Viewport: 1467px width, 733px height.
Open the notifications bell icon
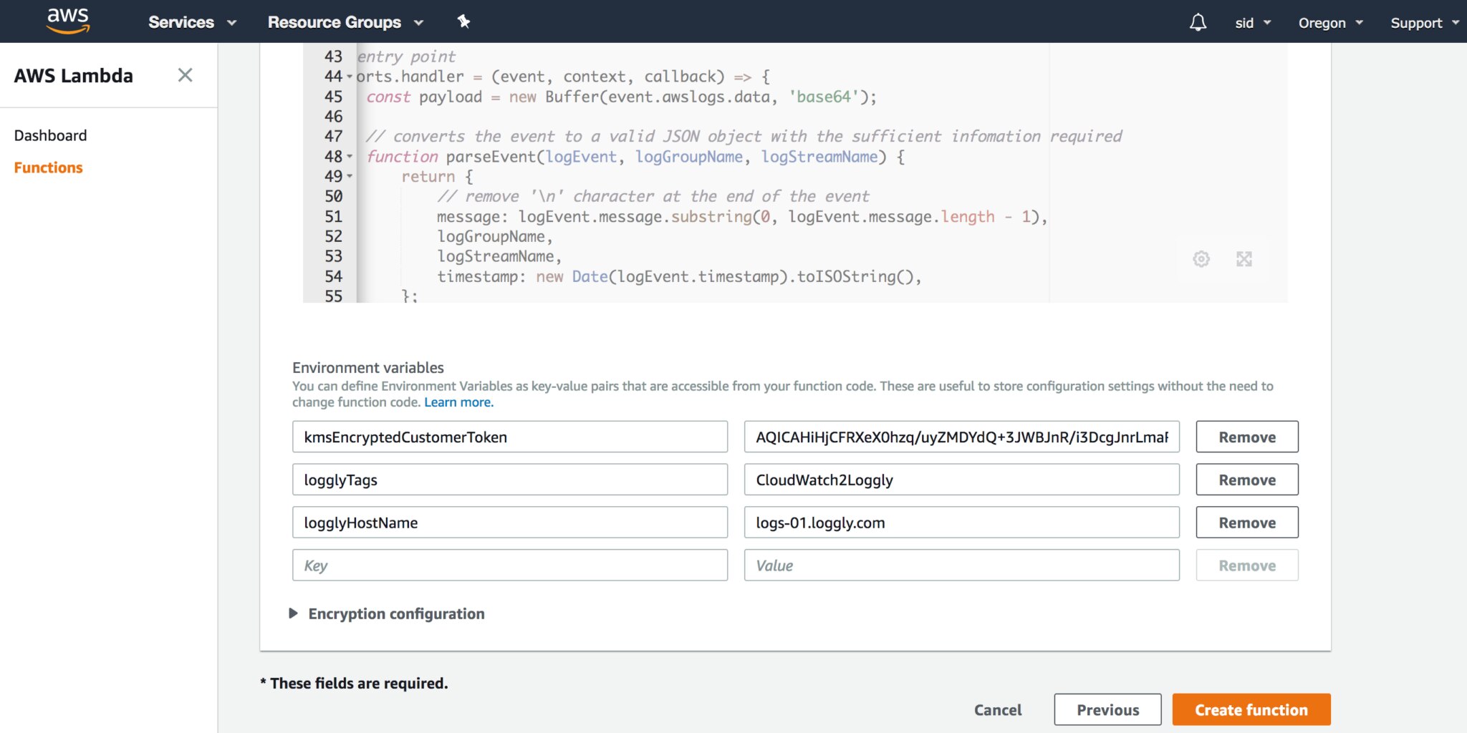click(x=1198, y=22)
